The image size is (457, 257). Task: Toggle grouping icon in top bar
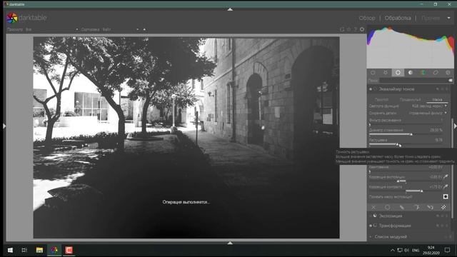coord(342,29)
